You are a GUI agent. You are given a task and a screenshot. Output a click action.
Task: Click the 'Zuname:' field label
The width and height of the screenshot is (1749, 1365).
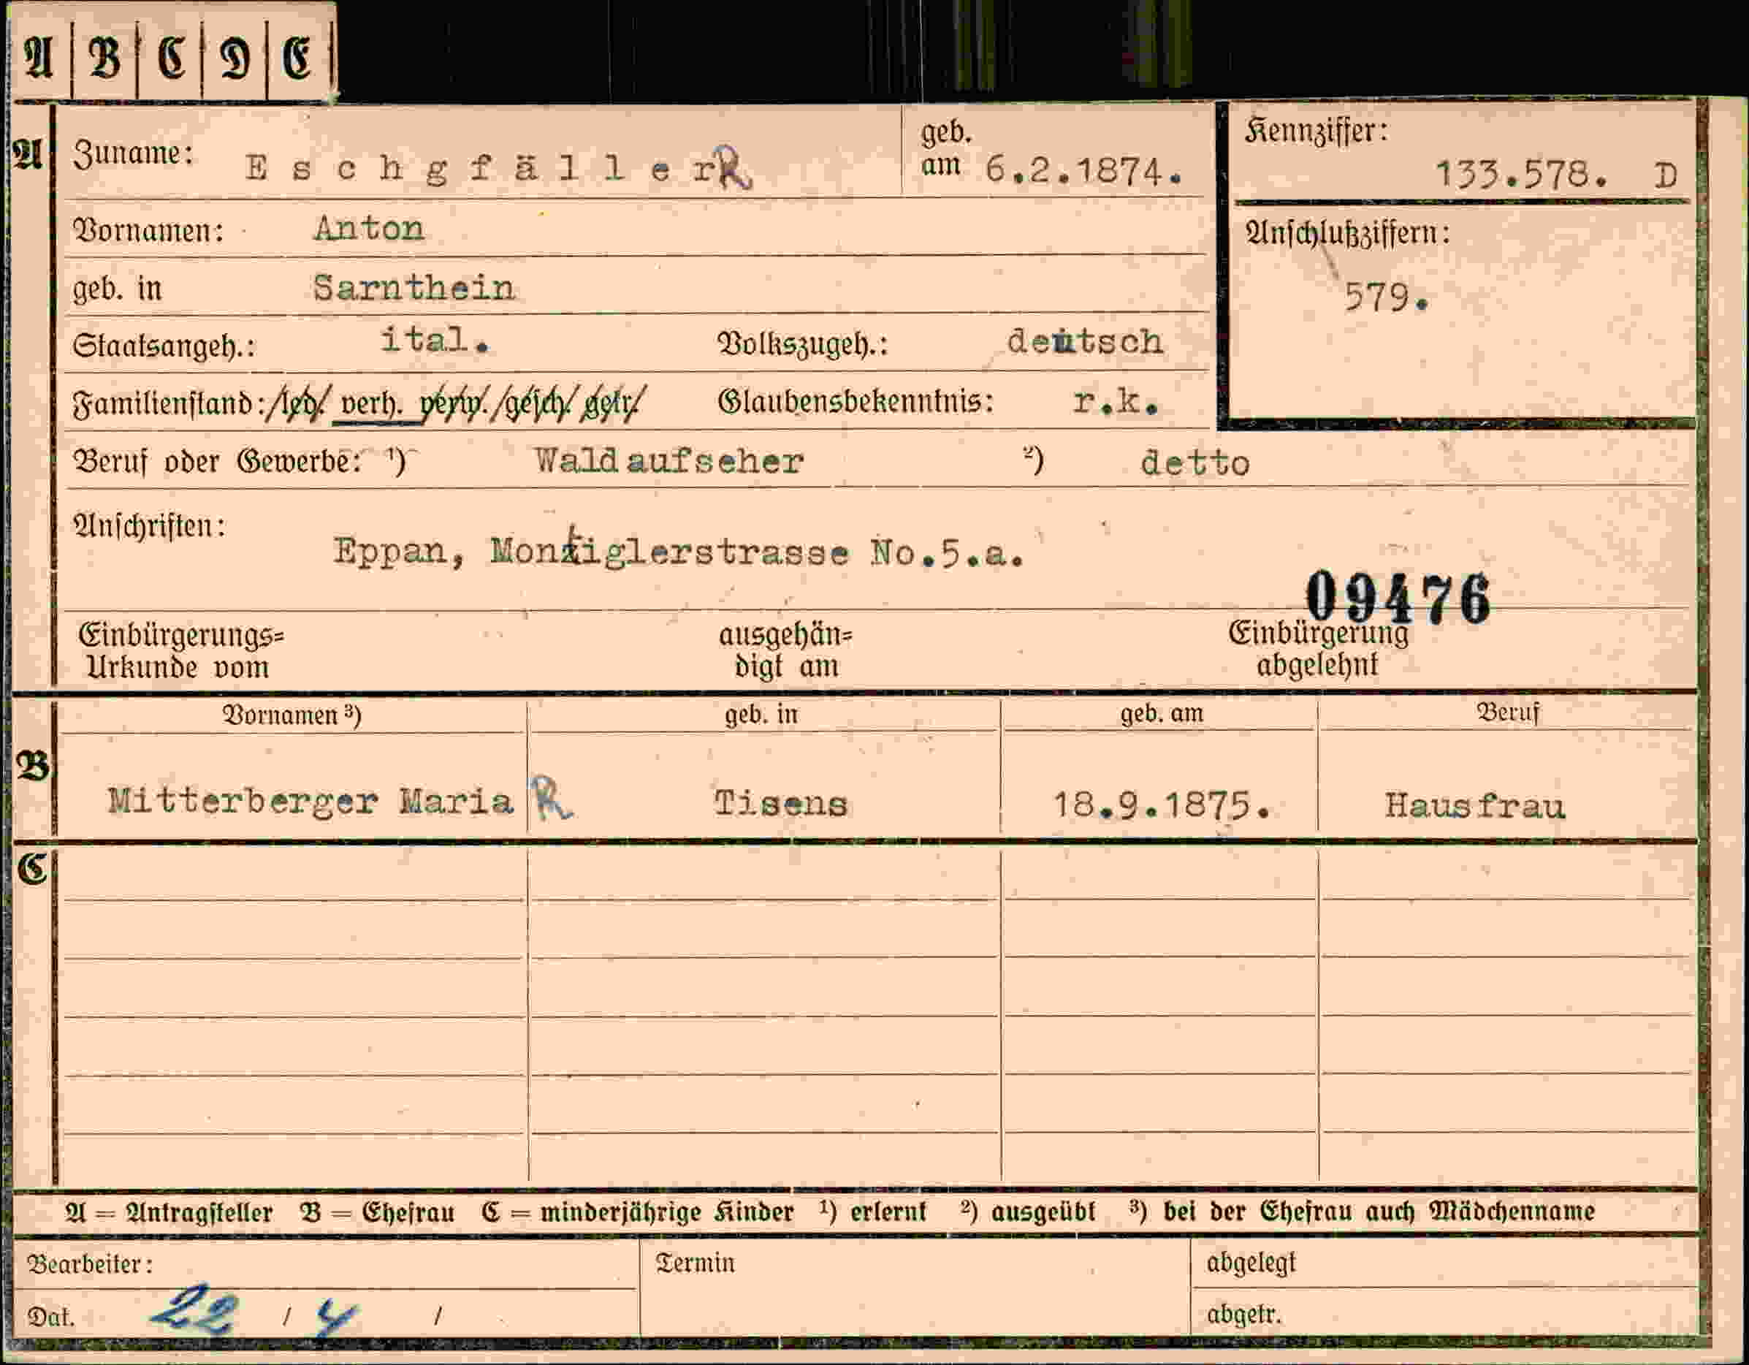coord(133,153)
